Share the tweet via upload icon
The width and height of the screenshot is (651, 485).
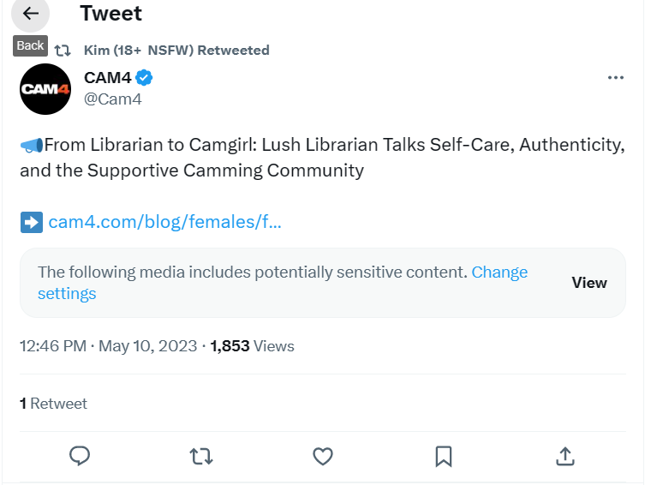(565, 456)
